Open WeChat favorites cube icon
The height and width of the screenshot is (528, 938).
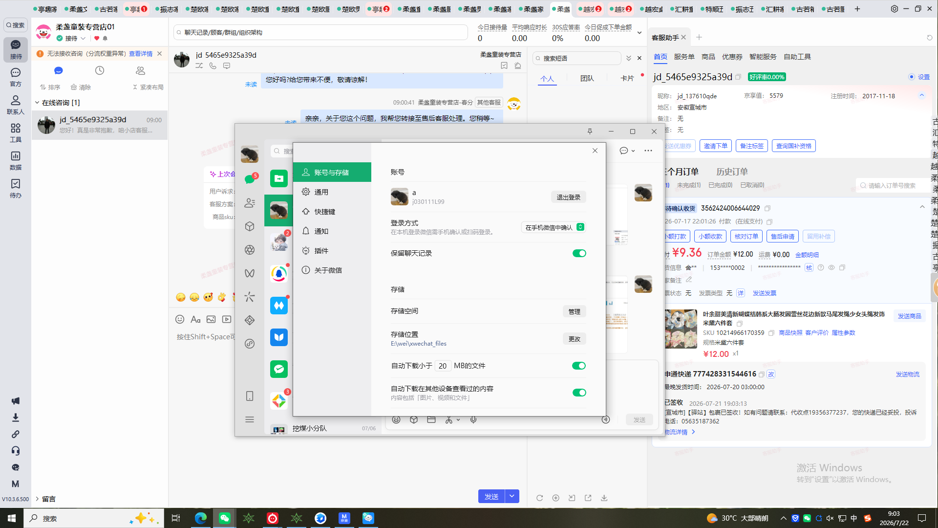(250, 226)
